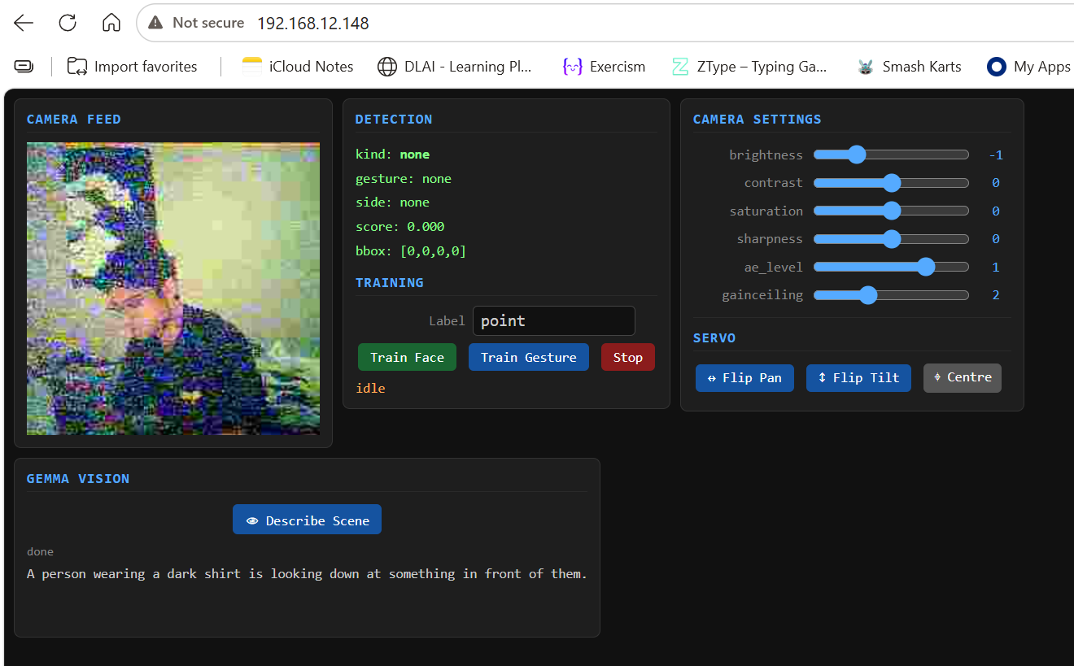
Task: Stop training with the Stop button
Action: point(628,357)
